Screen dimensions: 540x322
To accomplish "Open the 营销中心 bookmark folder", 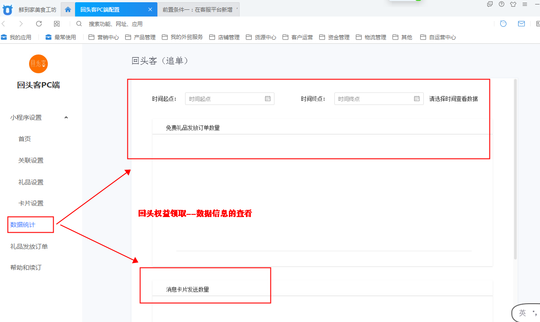I will point(104,38).
